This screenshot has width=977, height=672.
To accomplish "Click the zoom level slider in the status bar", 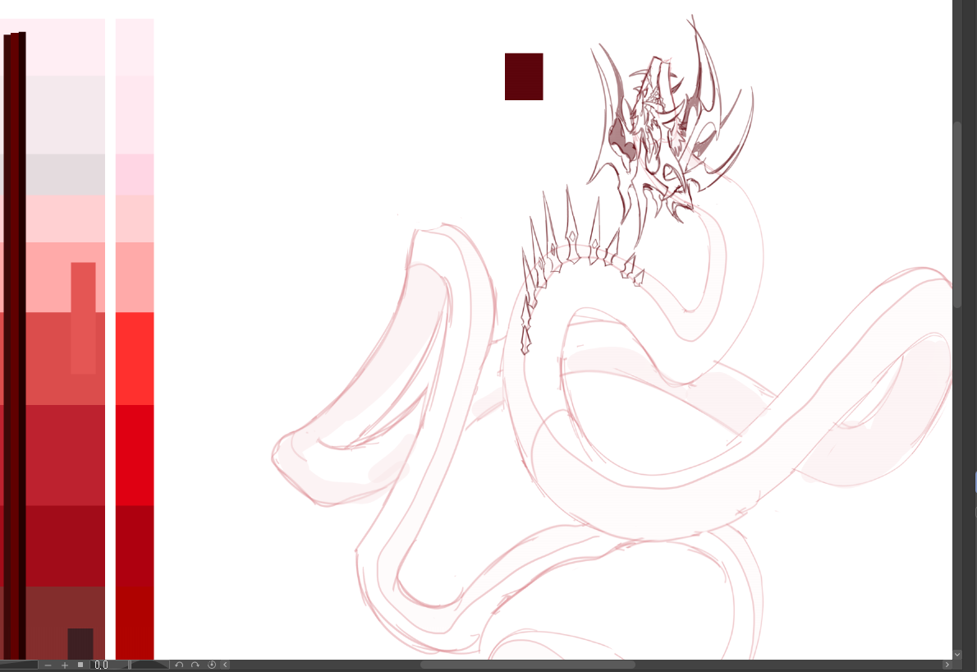I will coord(19,665).
